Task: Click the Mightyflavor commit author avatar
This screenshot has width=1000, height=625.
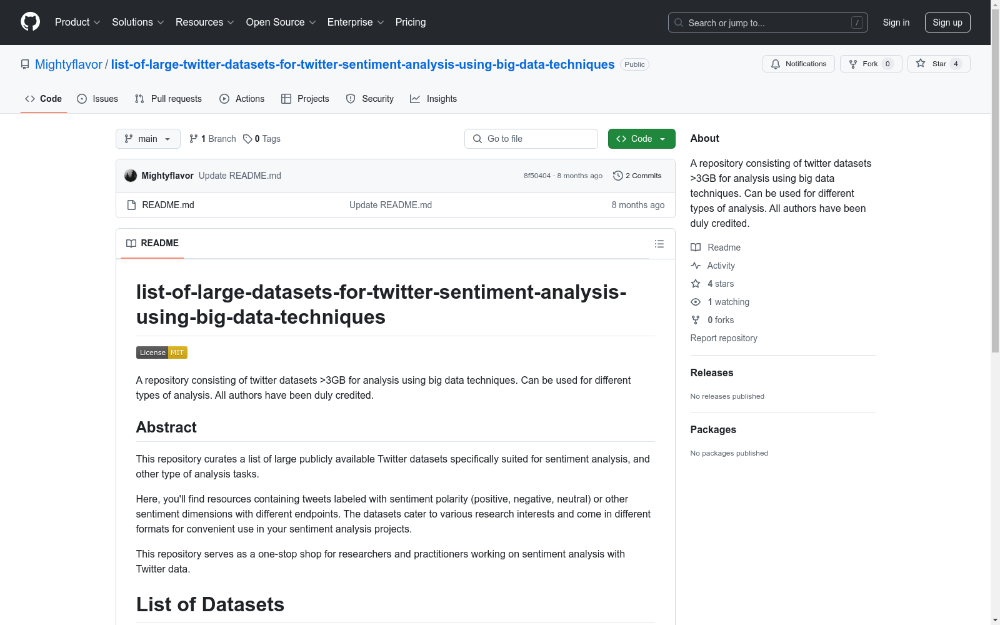Action: 131,176
